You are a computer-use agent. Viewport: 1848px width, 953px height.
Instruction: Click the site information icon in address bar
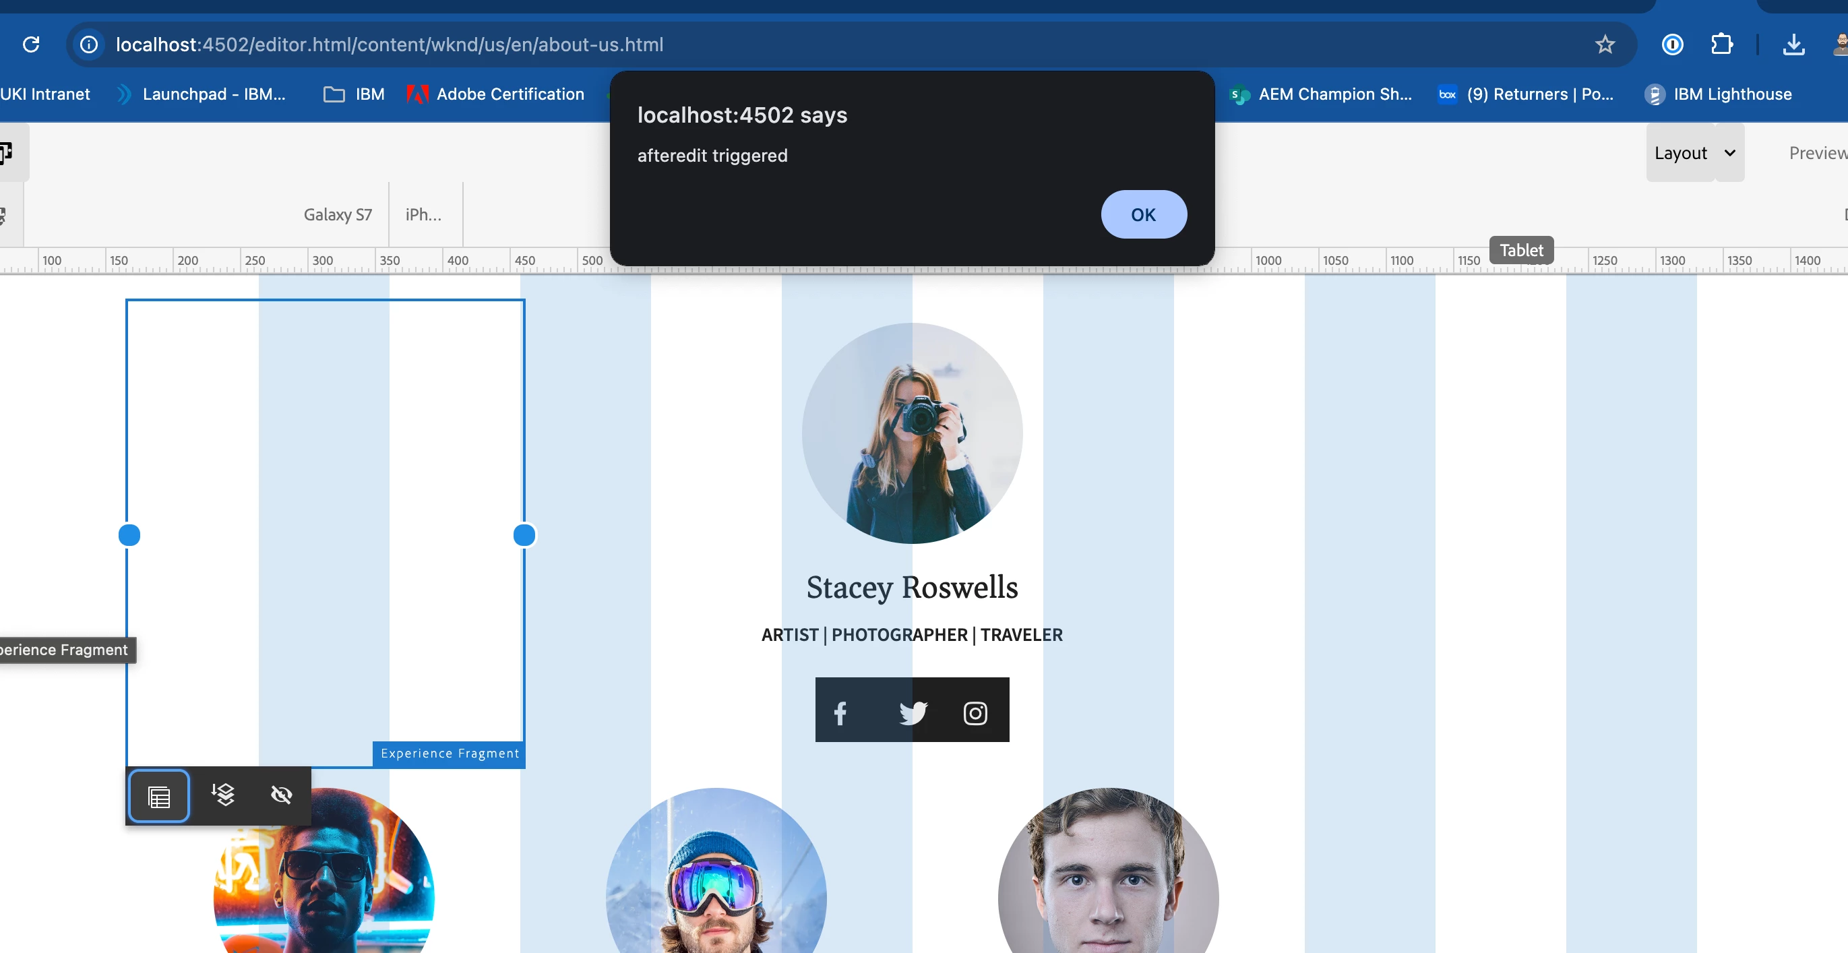tap(89, 44)
